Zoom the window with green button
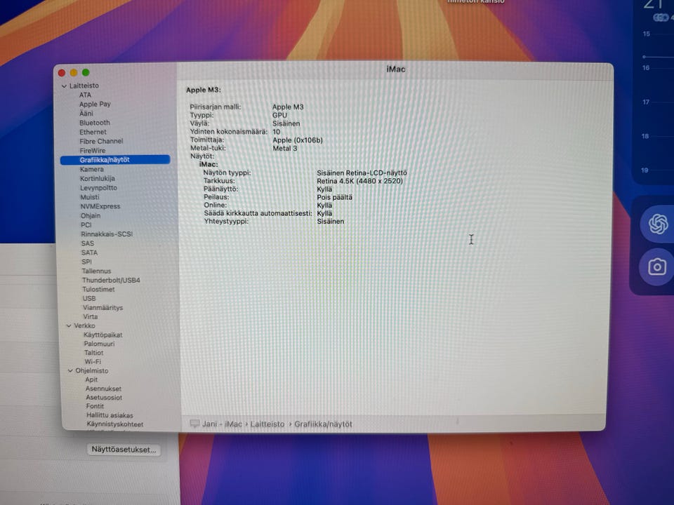This screenshot has height=505, width=674. (x=86, y=72)
